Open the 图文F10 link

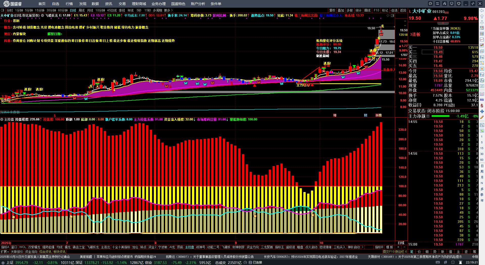pyautogui.click(x=389, y=252)
